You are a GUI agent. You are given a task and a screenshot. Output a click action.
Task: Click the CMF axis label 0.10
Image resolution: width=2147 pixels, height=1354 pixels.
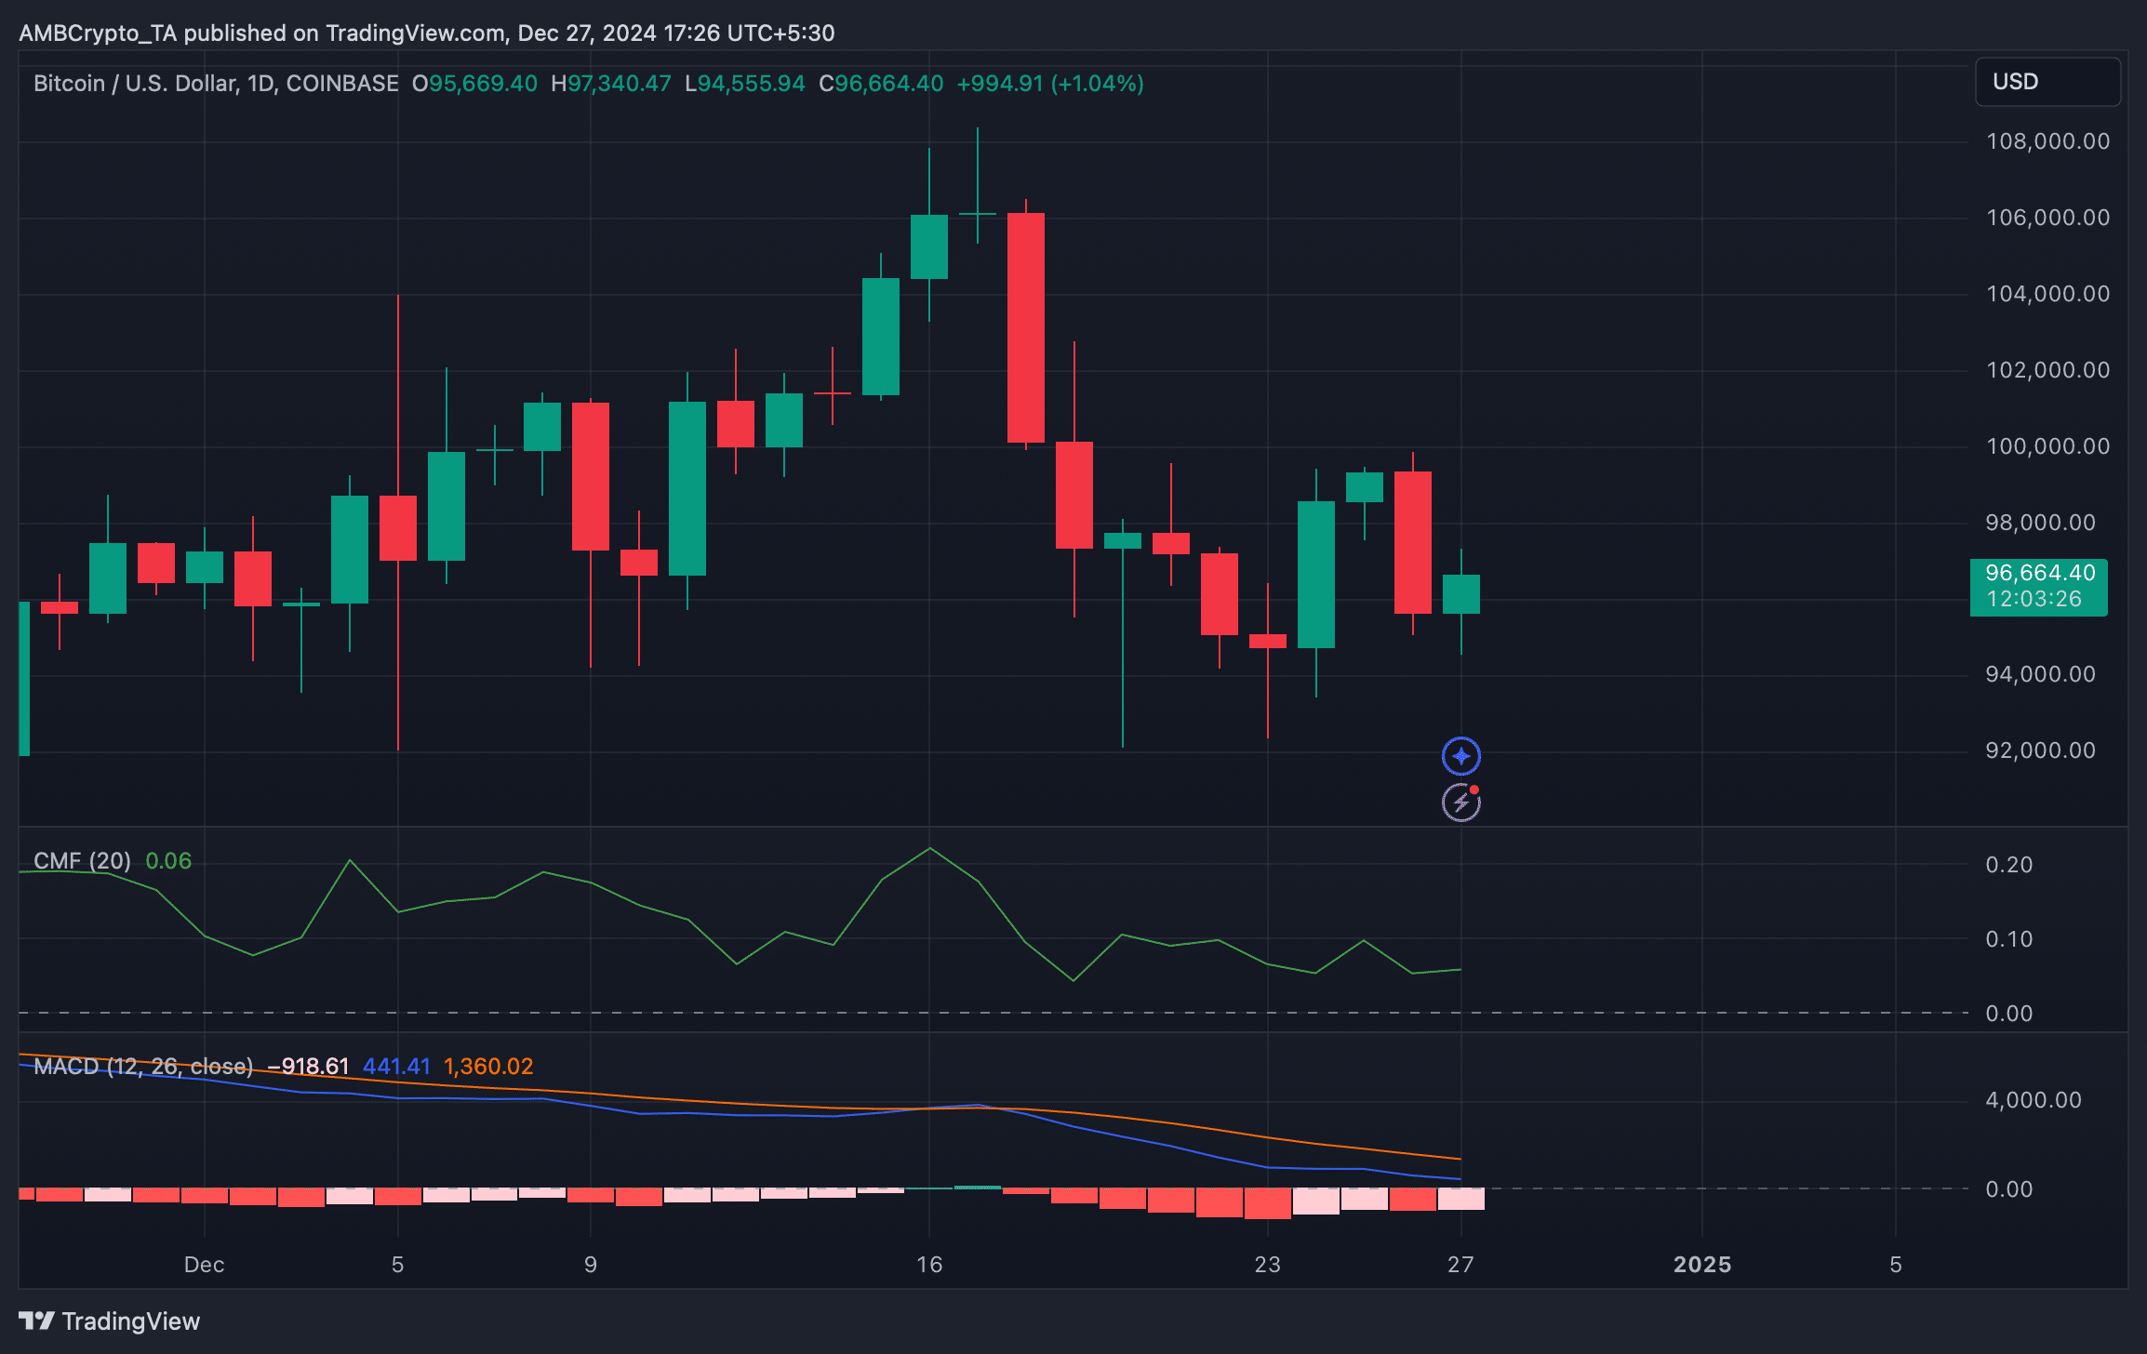pos(2008,939)
